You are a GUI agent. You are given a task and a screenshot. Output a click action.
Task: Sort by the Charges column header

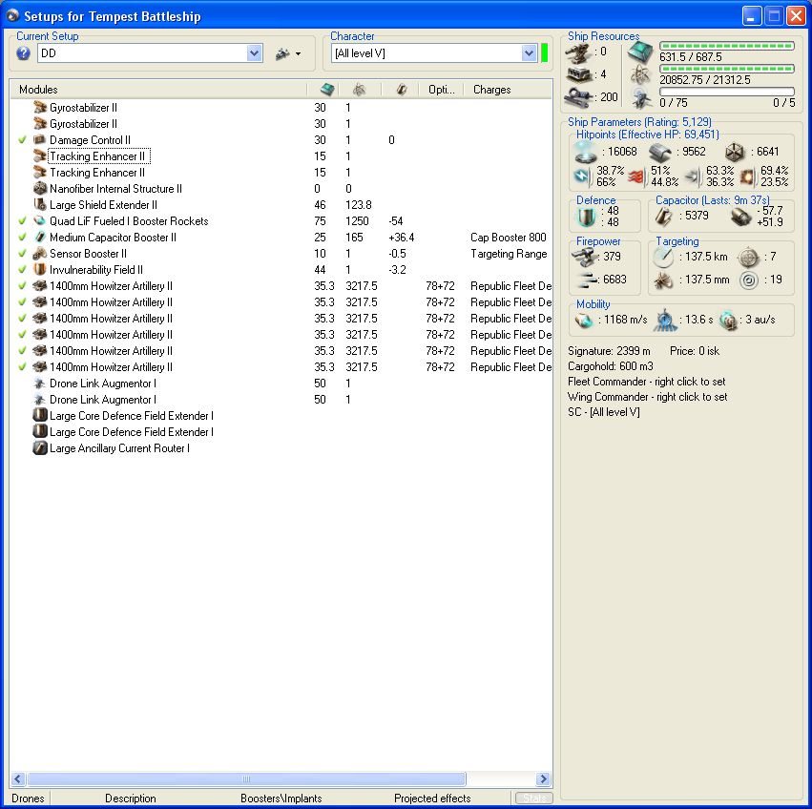pos(508,90)
